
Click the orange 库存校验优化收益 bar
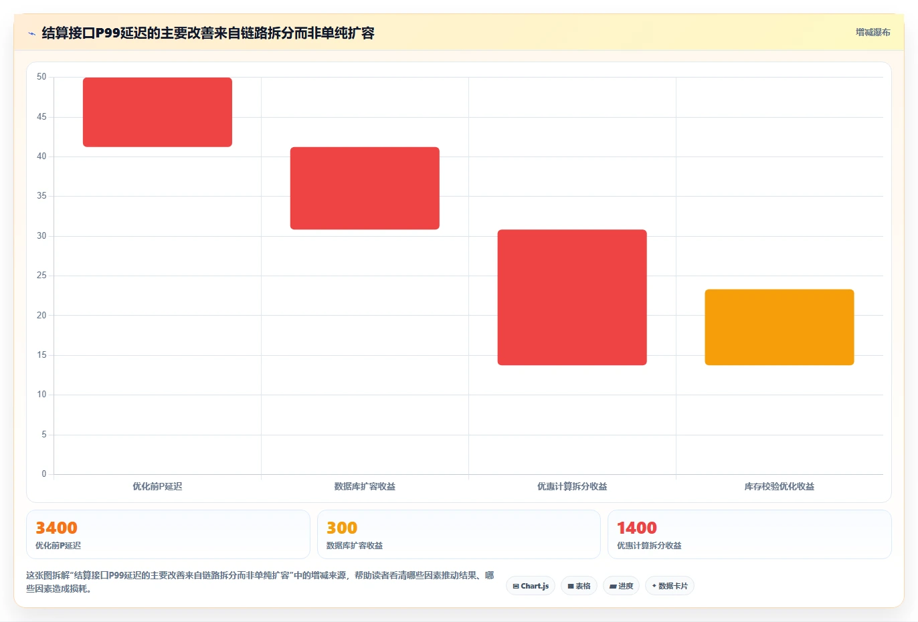click(x=779, y=328)
